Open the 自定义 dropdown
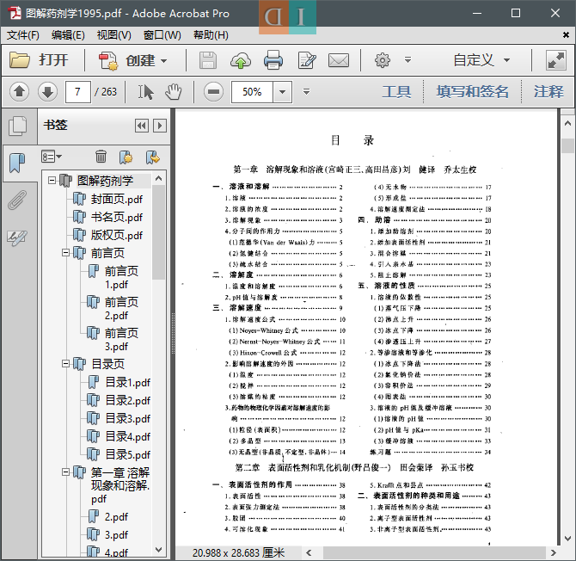The width and height of the screenshot is (576, 561). pyautogui.click(x=481, y=60)
